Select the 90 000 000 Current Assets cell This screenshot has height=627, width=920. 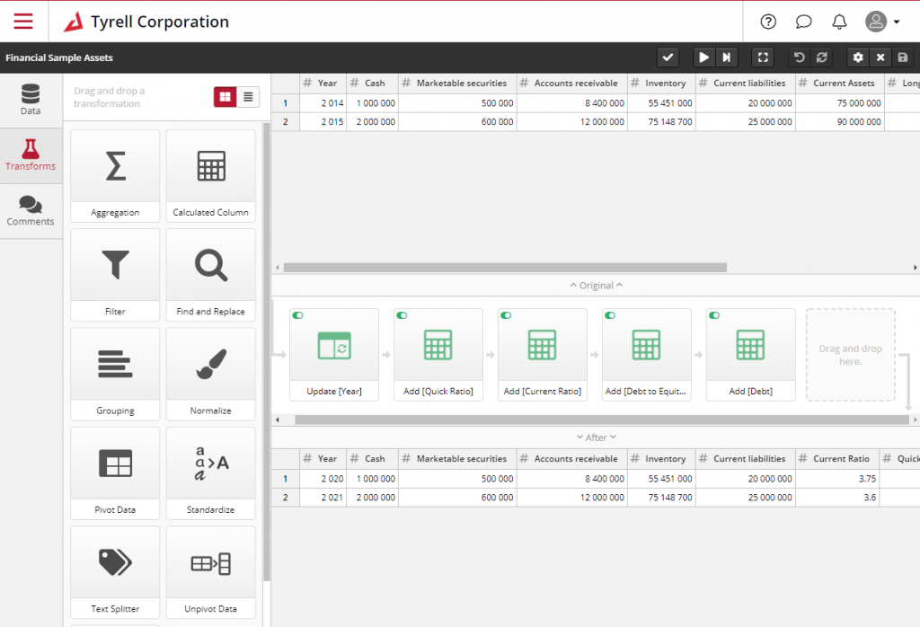840,121
